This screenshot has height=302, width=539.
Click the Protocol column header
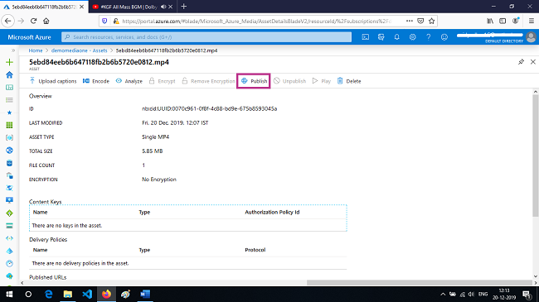coord(255,250)
